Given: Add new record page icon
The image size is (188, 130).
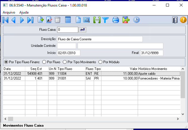Looking at the screenshot, I should pyautogui.click(x=41, y=20).
